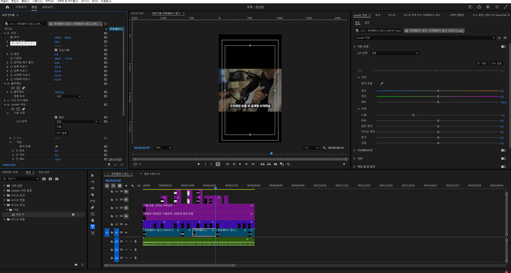Click the opacity pen mask icon
511x273 pixels.
pos(23,88)
